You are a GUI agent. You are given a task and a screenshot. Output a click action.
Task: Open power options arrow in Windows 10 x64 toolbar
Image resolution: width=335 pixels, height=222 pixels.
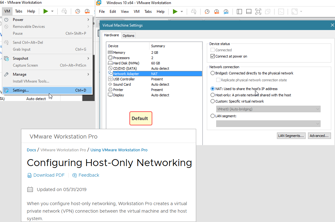(x=182, y=12)
